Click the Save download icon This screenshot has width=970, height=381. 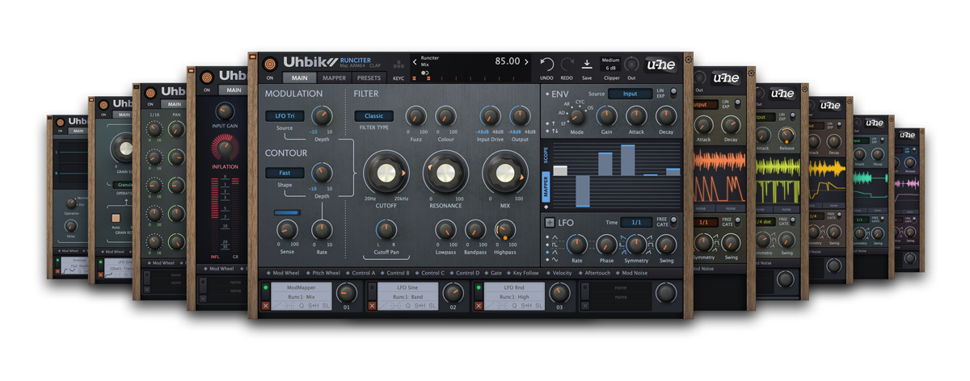pos(588,64)
